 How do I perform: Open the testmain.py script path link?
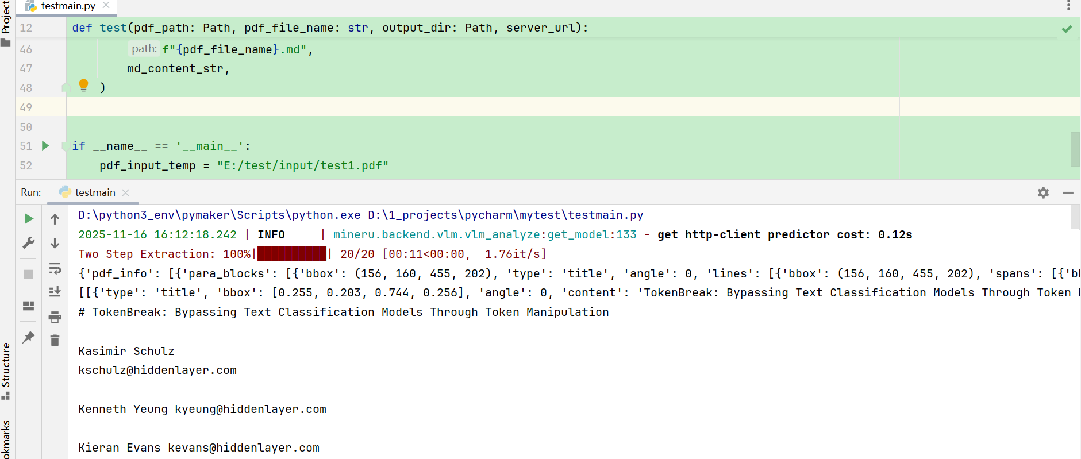point(505,215)
